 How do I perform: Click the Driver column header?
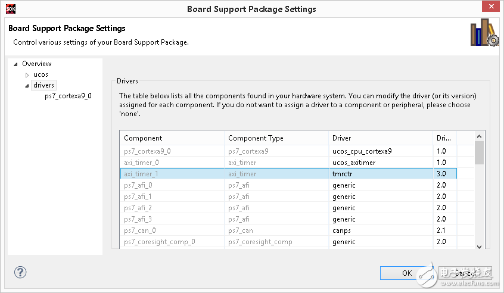(x=380, y=138)
